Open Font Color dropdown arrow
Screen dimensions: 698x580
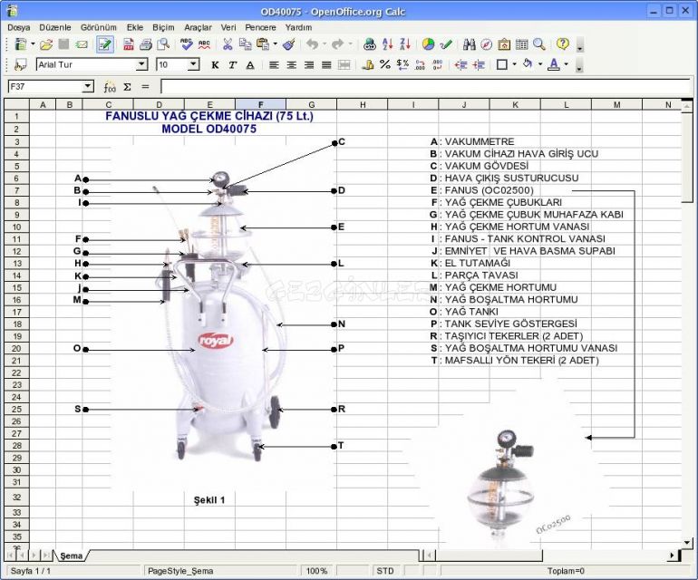pos(566,64)
